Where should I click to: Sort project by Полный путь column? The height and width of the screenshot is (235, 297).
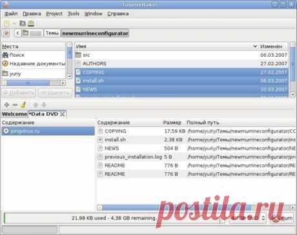241,123
